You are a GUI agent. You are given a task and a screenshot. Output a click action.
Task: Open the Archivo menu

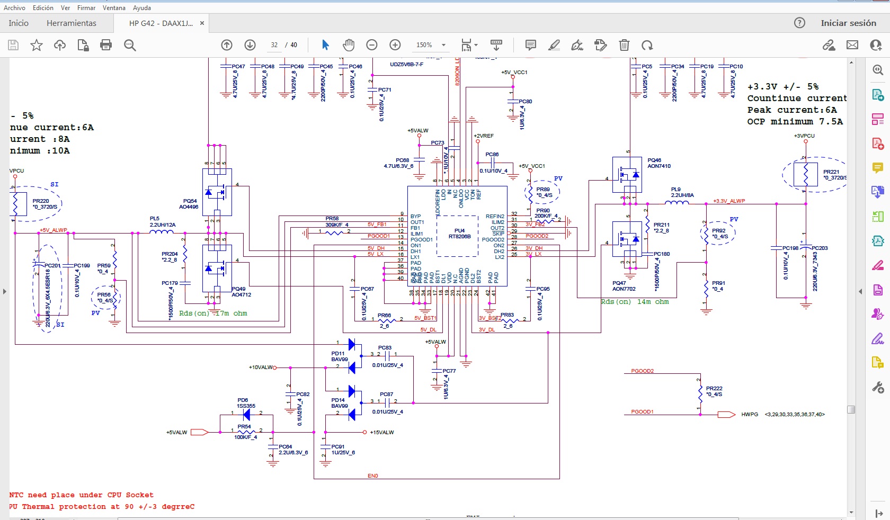[14, 8]
